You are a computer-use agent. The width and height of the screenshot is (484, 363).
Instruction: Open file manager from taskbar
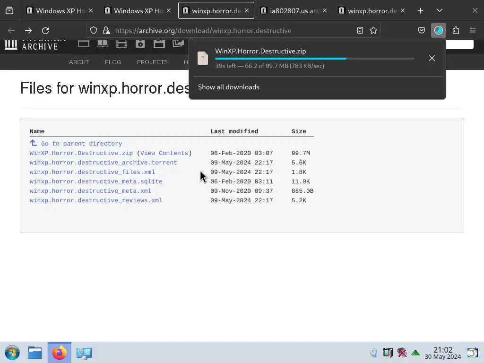[35, 353]
